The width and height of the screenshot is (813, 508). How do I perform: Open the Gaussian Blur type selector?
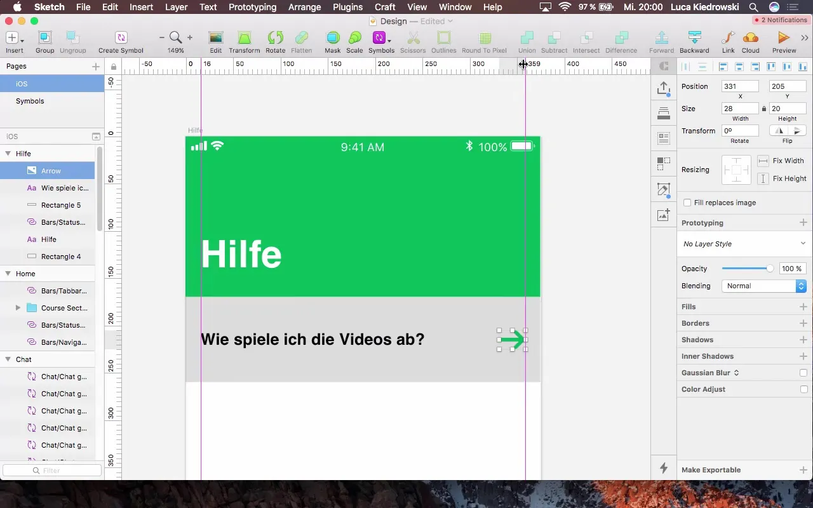(x=736, y=373)
